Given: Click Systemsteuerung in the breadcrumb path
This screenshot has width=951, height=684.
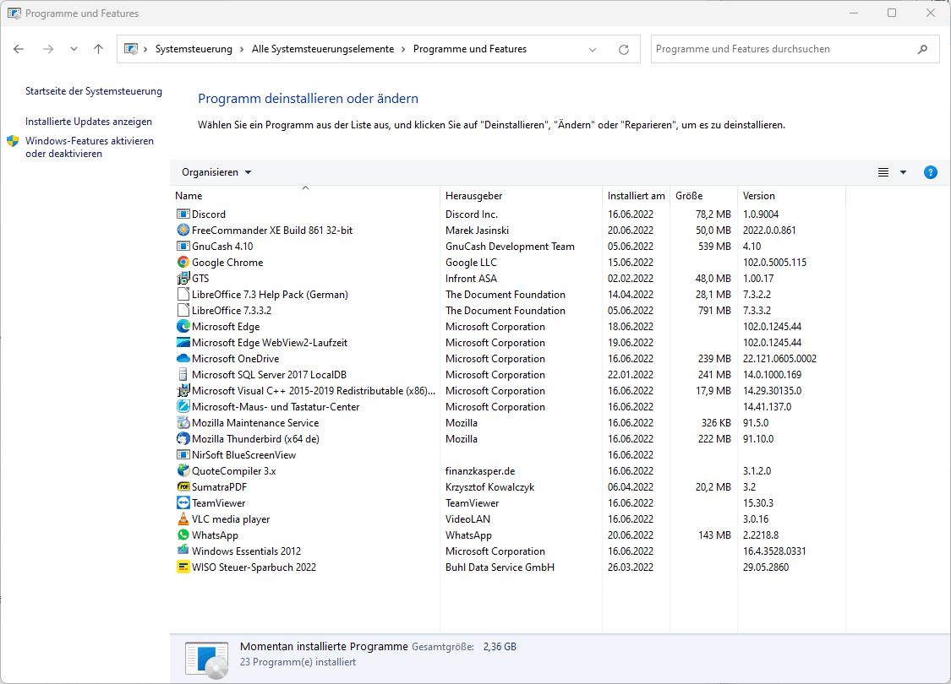Looking at the screenshot, I should 194,49.
